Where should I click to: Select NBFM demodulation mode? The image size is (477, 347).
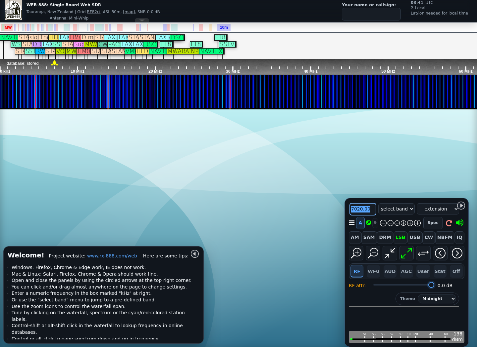[x=445, y=237]
